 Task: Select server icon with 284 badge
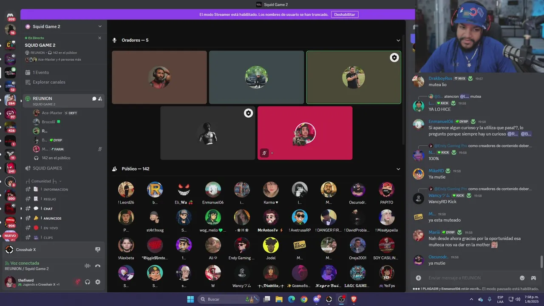click(x=10, y=100)
